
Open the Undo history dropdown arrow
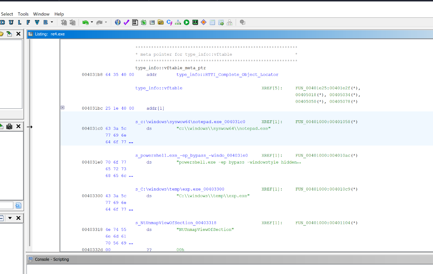tap(92, 22)
